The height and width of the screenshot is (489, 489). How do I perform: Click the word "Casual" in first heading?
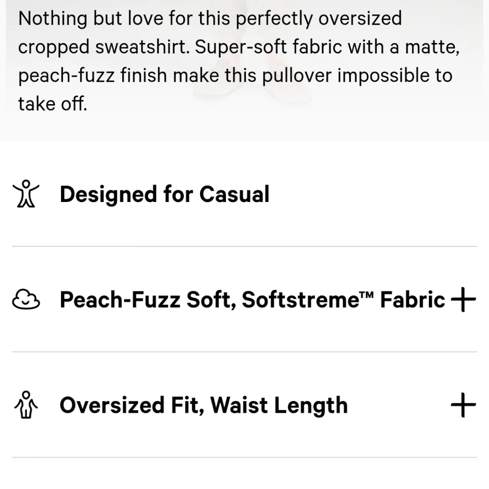(234, 194)
